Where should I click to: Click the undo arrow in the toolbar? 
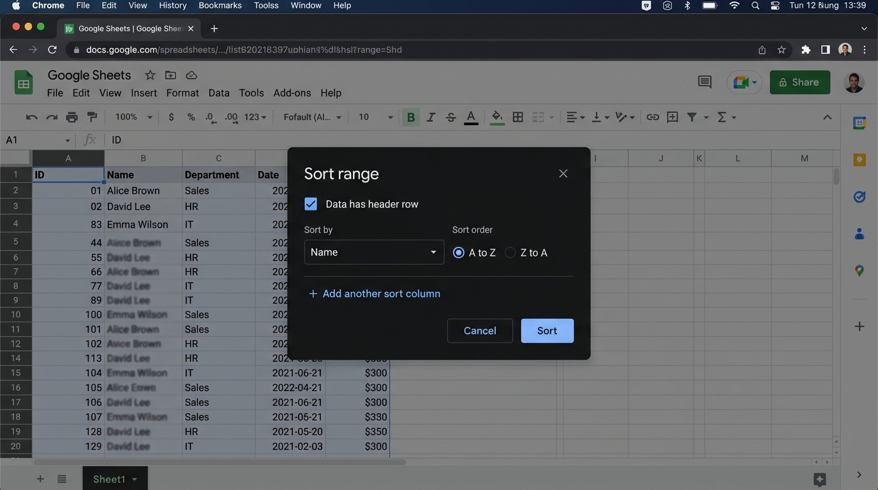(x=31, y=117)
